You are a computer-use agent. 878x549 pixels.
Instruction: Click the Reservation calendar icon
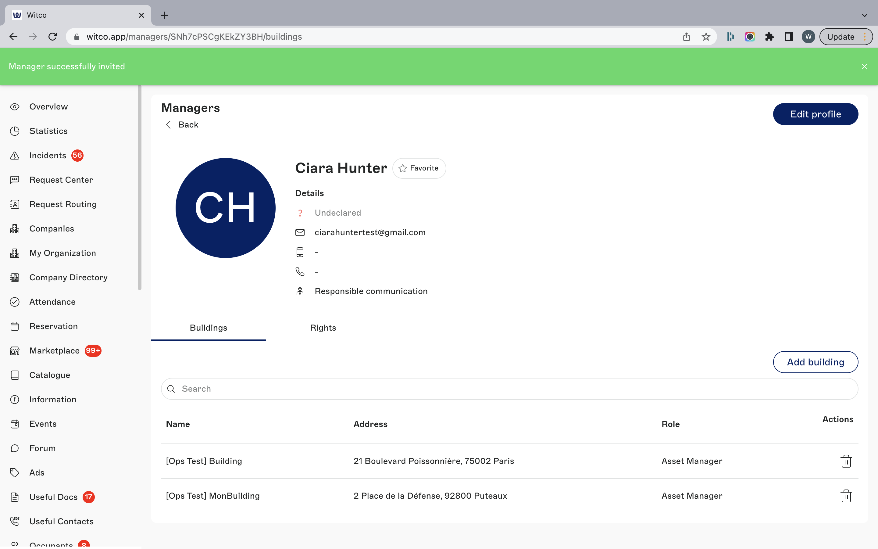[x=15, y=326]
